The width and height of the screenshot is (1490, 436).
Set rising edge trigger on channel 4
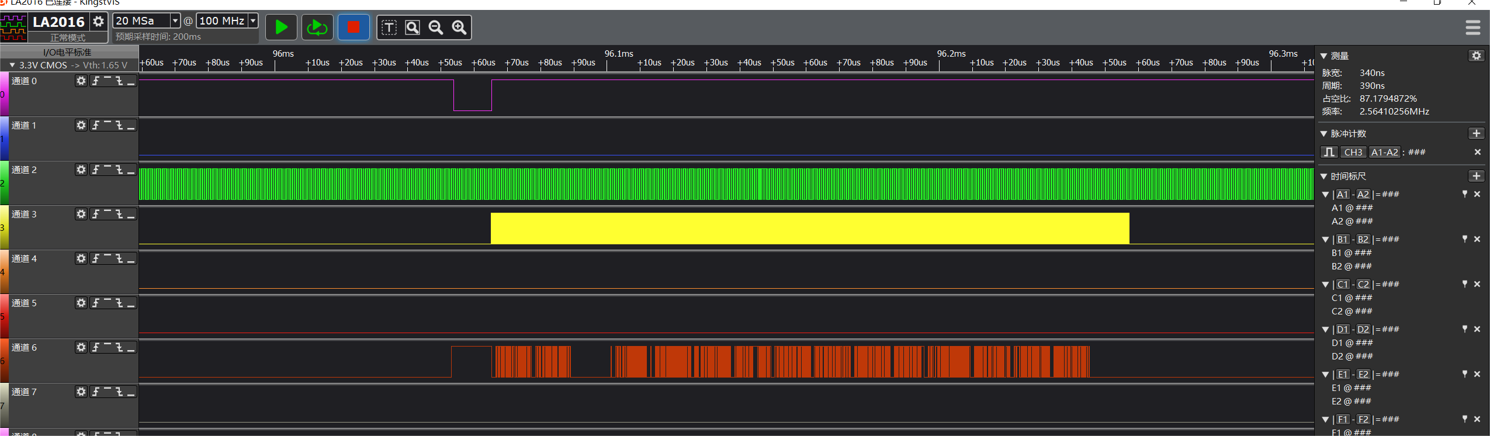[96, 258]
